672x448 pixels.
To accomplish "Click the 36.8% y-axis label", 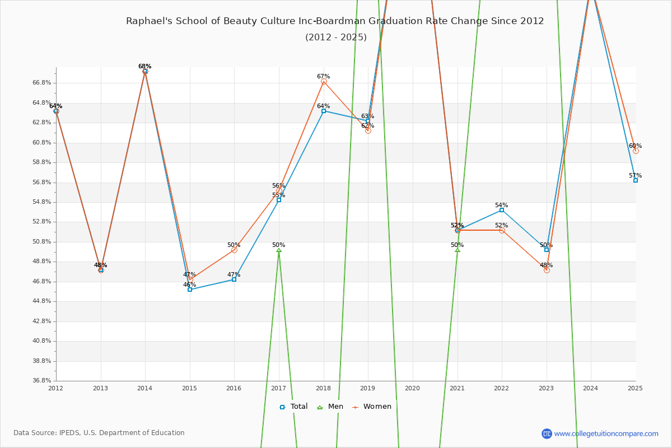I will pyautogui.click(x=42, y=381).
